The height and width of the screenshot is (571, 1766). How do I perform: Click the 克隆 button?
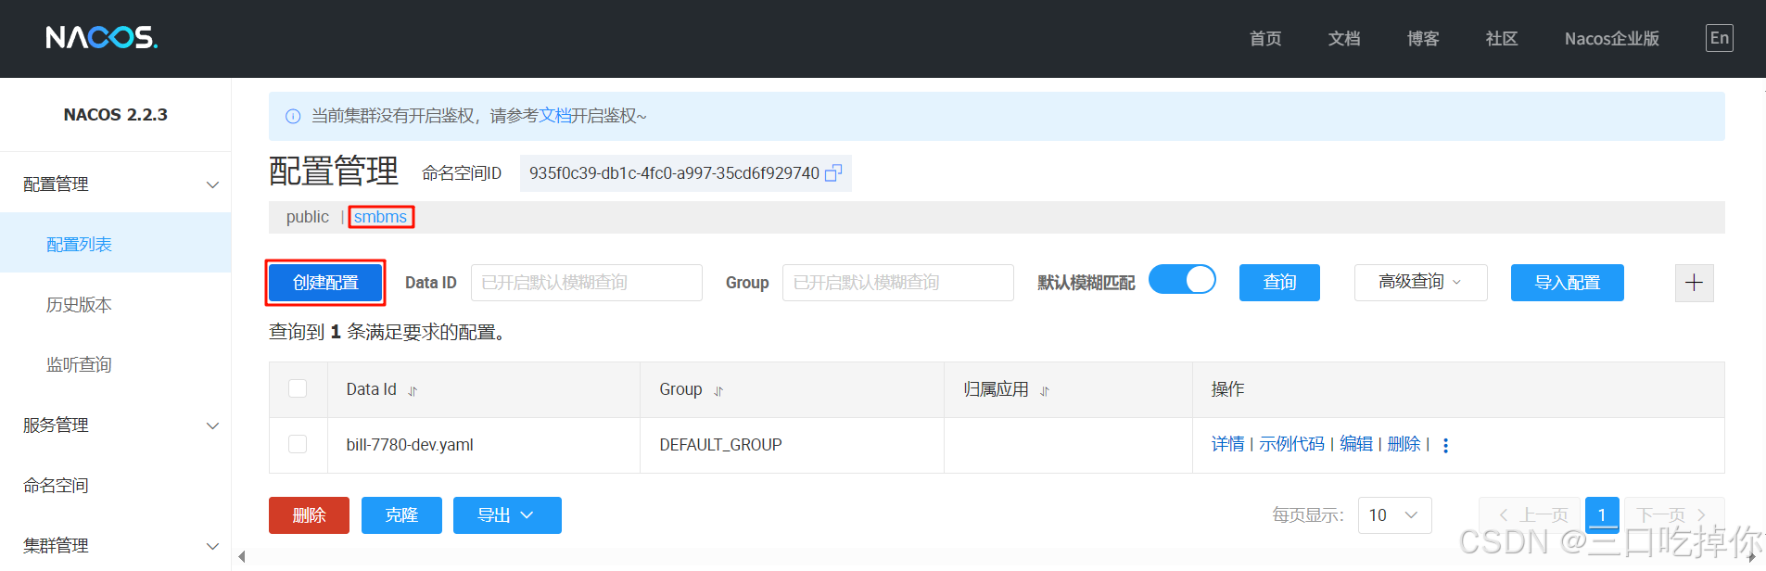click(x=401, y=515)
